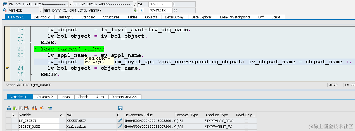This screenshot has height=131, width=355.
Task: Edit OBJECT_NAME value with pencil icon
Action: (x=120, y=127)
